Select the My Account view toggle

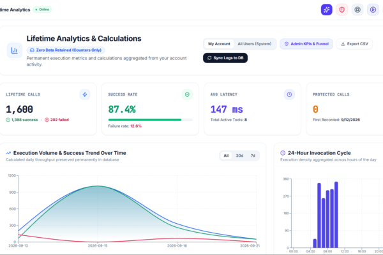coord(219,44)
